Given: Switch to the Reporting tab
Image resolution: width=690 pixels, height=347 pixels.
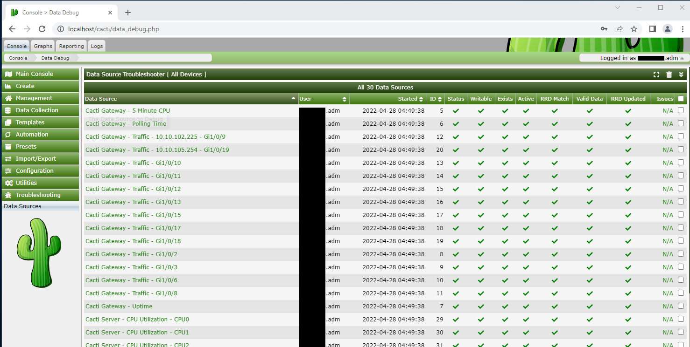Looking at the screenshot, I should coord(71,46).
